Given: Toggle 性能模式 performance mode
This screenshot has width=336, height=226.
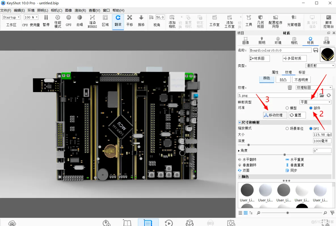Looking at the screenshot, I should [58, 21].
